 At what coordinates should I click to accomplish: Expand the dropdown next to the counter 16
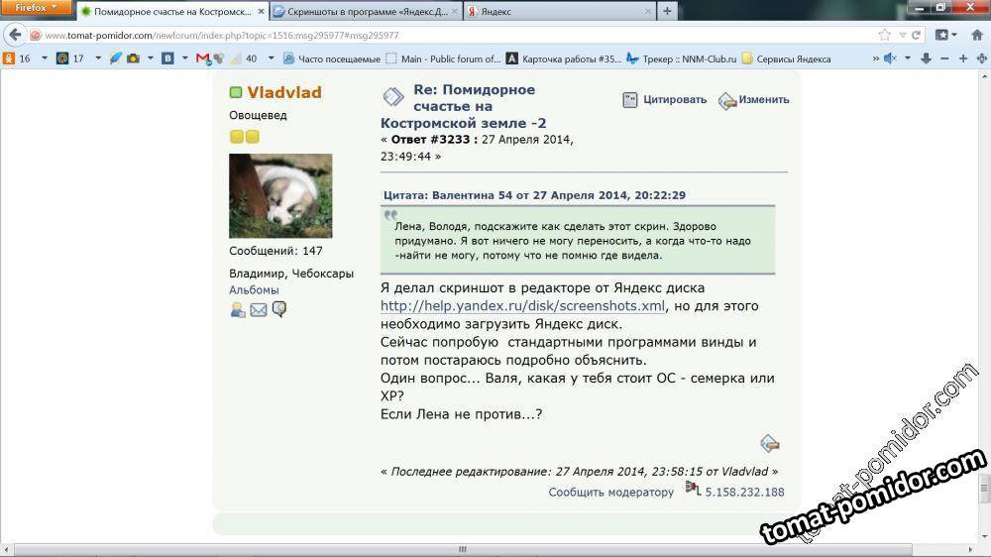tap(39, 58)
